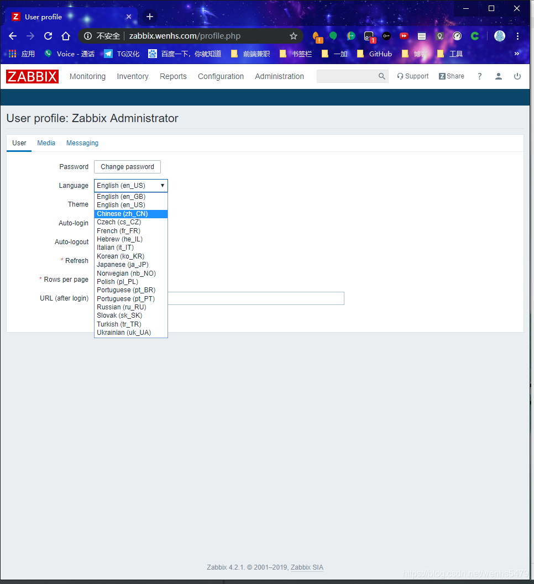Select Russian (ru_RU) language option
The height and width of the screenshot is (584, 534).
click(x=131, y=307)
